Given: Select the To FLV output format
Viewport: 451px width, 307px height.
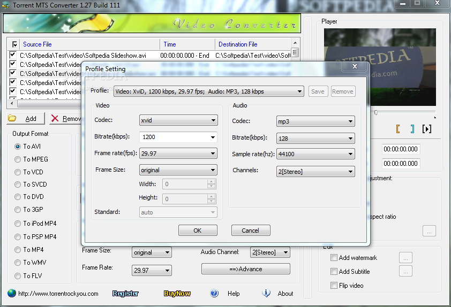Looking at the screenshot, I should click(18, 276).
